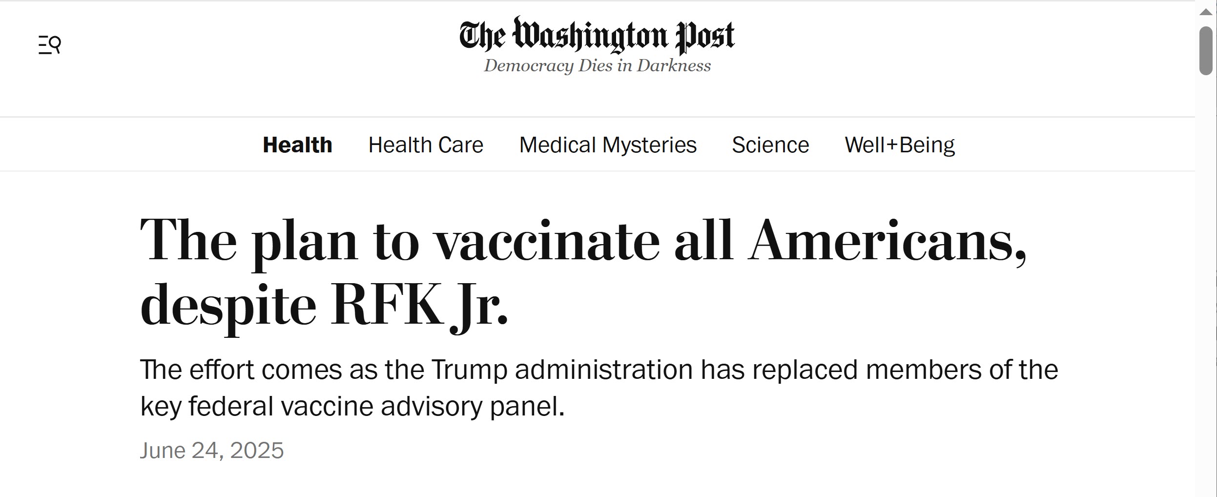Select the Science navigation item

770,145
